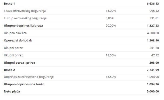Image resolution: width=164 pixels, height=100 pixels.
Task: Select the Bruto 1 amount 6.636,13
Action: coord(153,4)
